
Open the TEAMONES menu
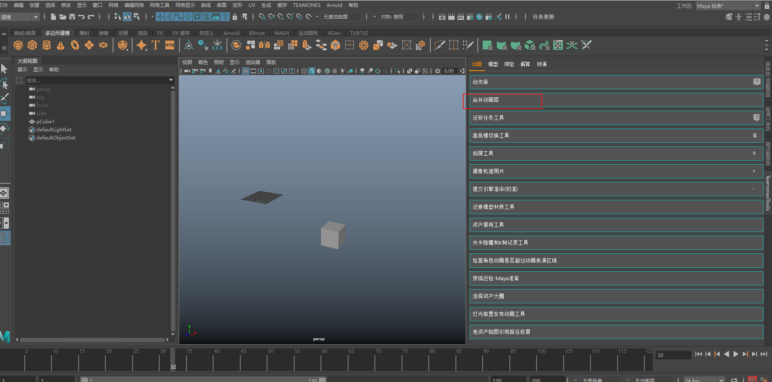point(306,5)
